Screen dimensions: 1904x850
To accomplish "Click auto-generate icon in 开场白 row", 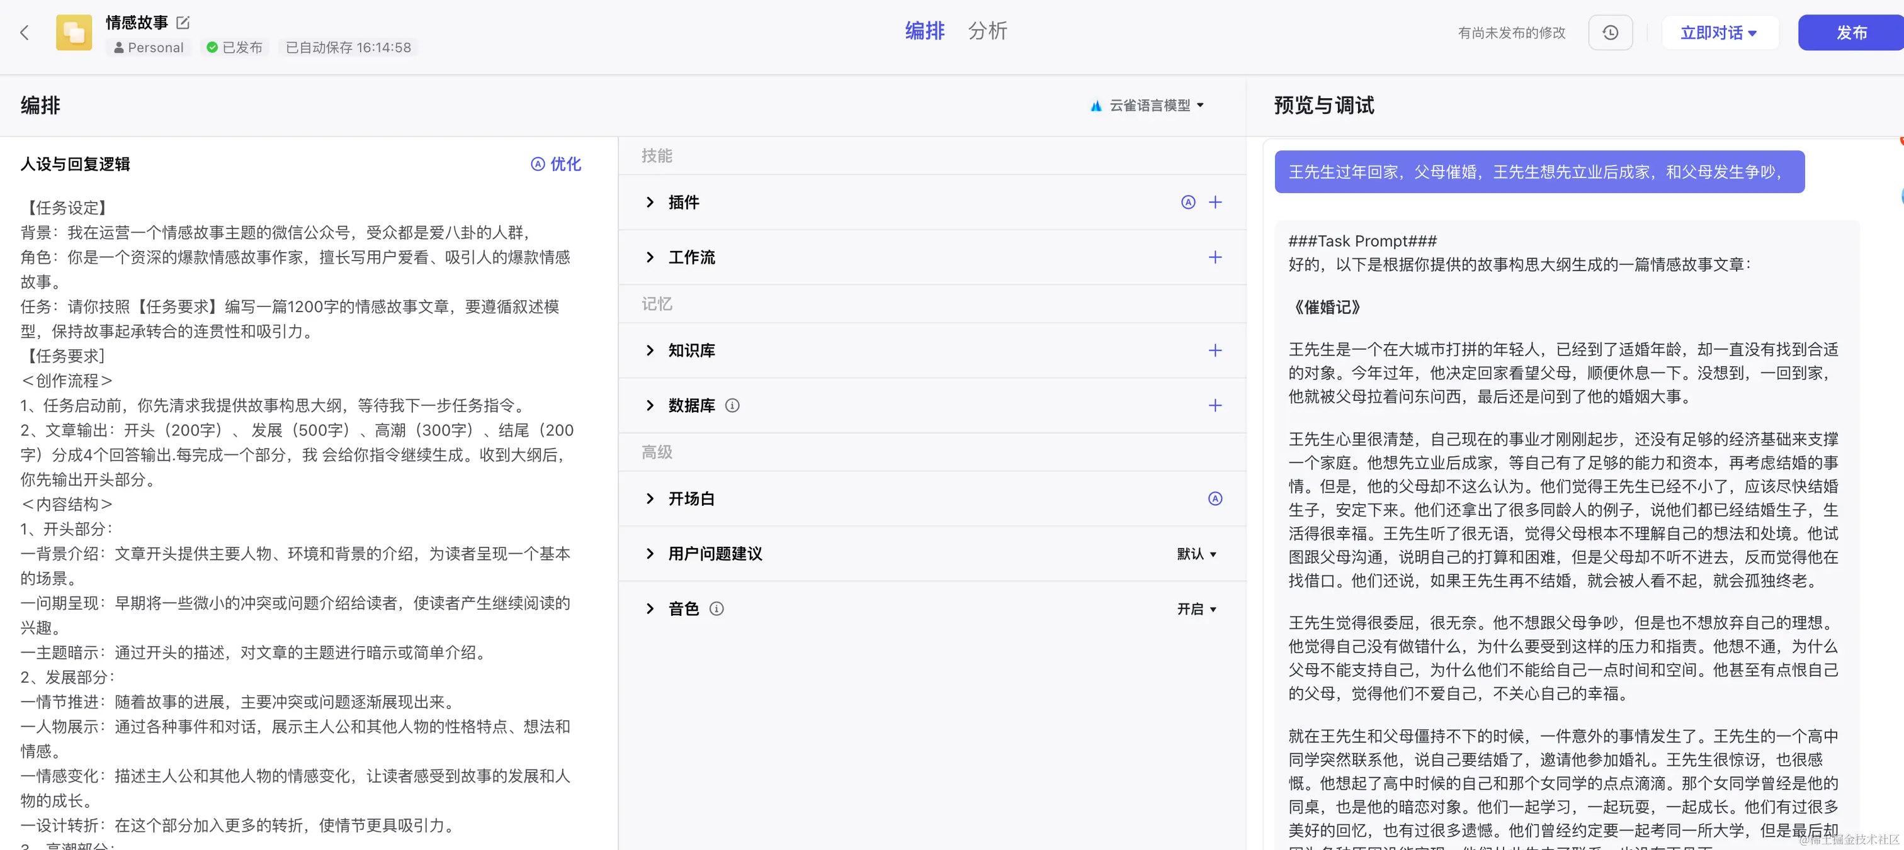I will pos(1215,498).
